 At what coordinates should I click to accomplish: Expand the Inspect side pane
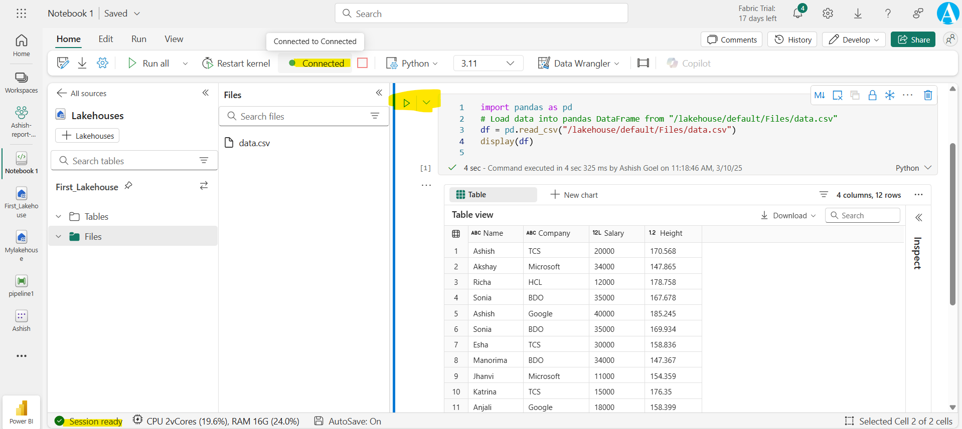click(918, 217)
